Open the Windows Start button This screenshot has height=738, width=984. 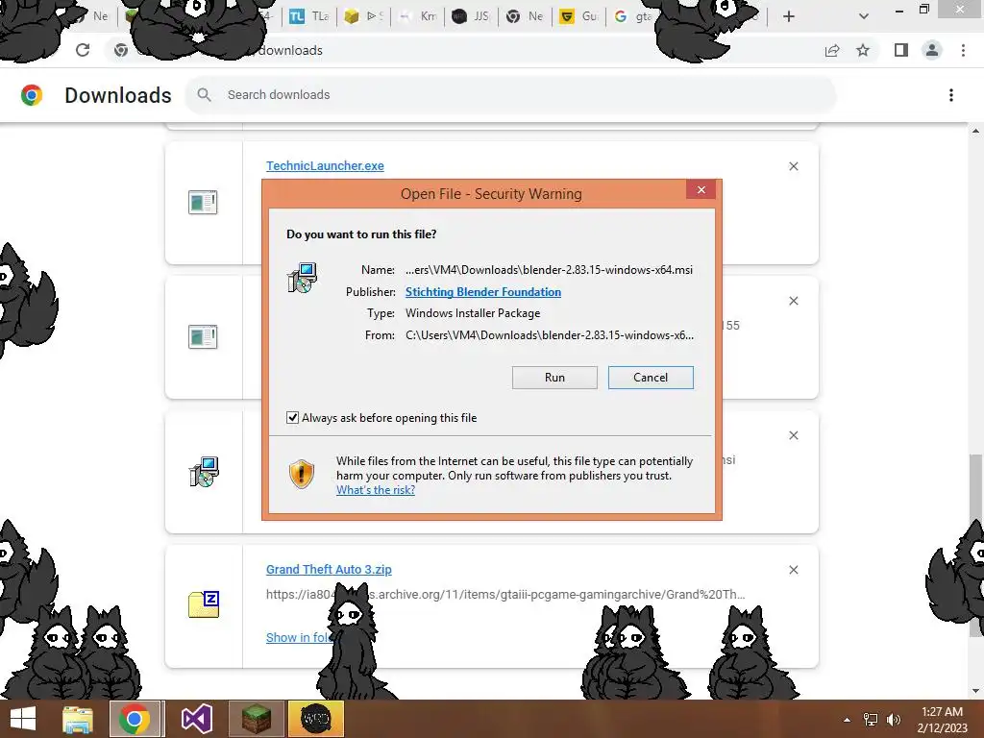23,719
